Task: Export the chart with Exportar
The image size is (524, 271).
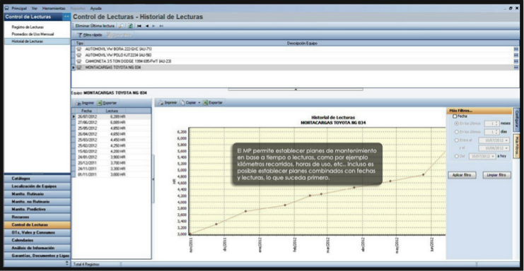Action: point(213,102)
